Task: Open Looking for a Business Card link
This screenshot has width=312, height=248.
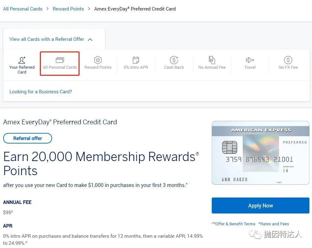Action: click(x=41, y=92)
